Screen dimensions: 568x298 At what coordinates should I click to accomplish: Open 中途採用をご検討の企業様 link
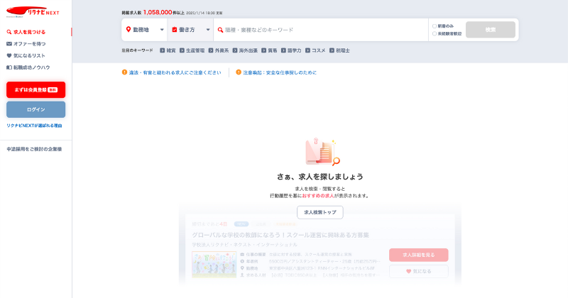click(x=34, y=149)
